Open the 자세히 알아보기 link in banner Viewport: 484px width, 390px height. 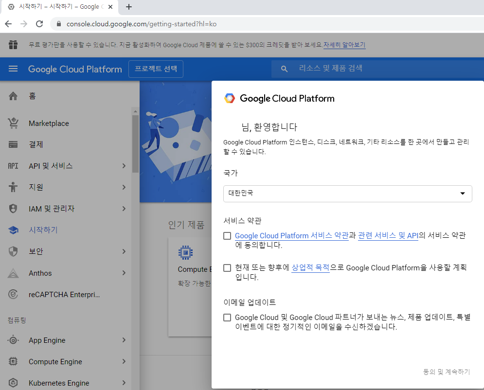coord(344,45)
